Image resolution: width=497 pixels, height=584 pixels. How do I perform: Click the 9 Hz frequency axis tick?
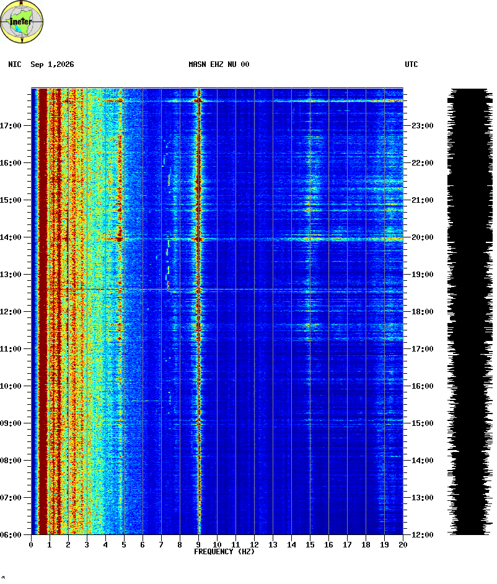(198, 544)
